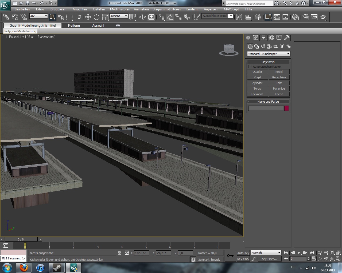The height and width of the screenshot is (273, 342).
Task: Open the Modifikatoren menu
Action: pos(120,9)
